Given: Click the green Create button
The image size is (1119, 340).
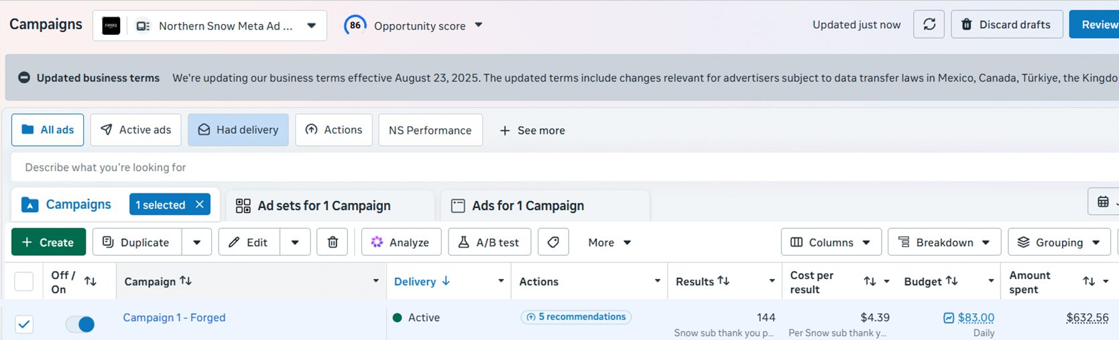Looking at the screenshot, I should [48, 242].
